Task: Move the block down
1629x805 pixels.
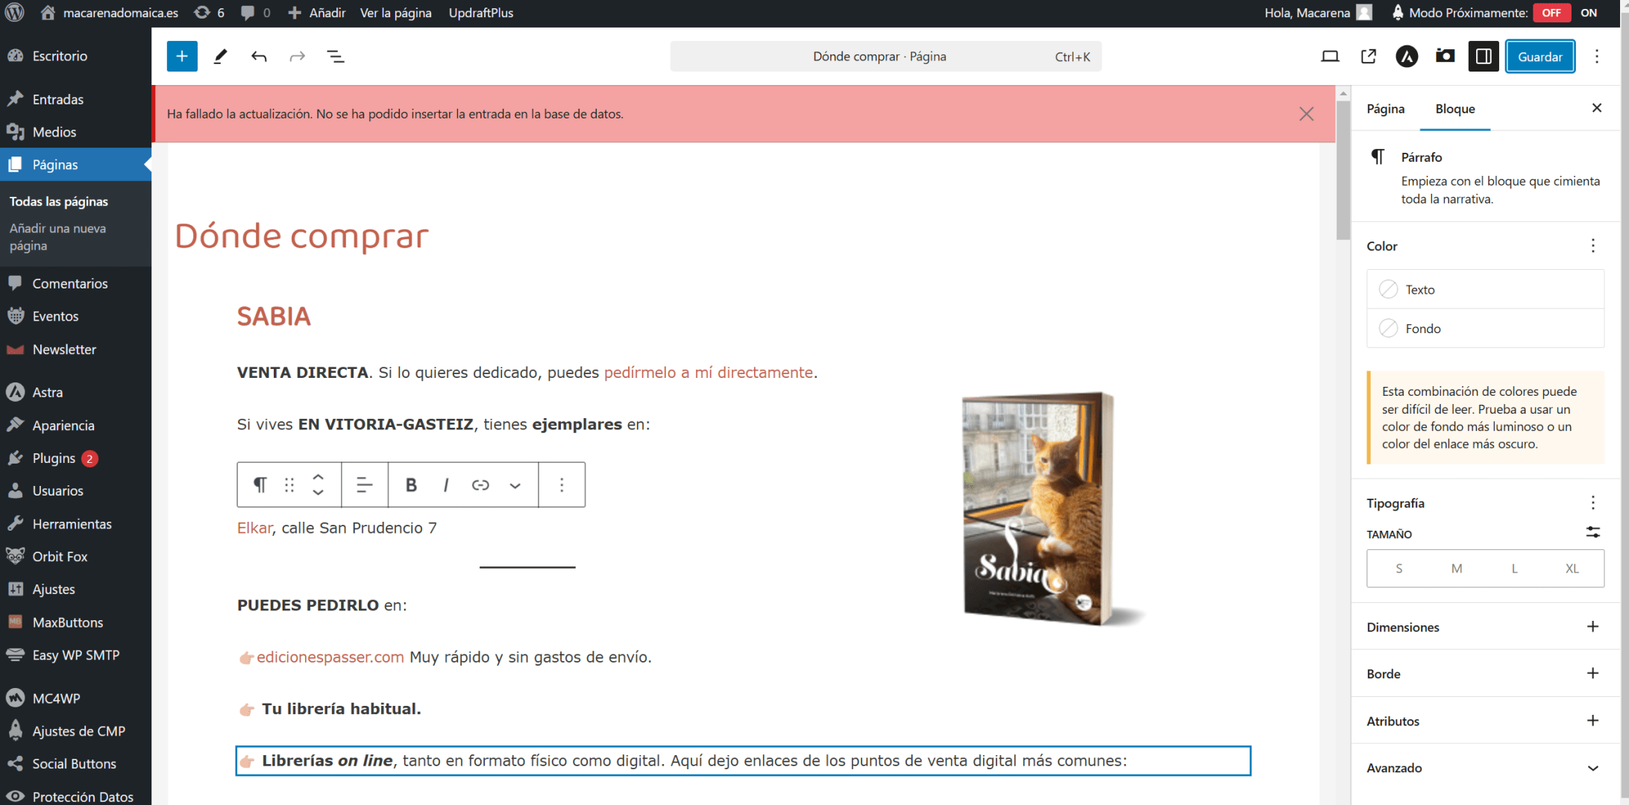Action: tap(318, 493)
